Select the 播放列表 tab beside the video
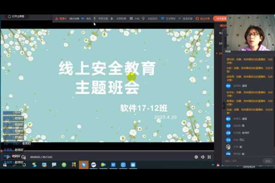 (223, 26)
